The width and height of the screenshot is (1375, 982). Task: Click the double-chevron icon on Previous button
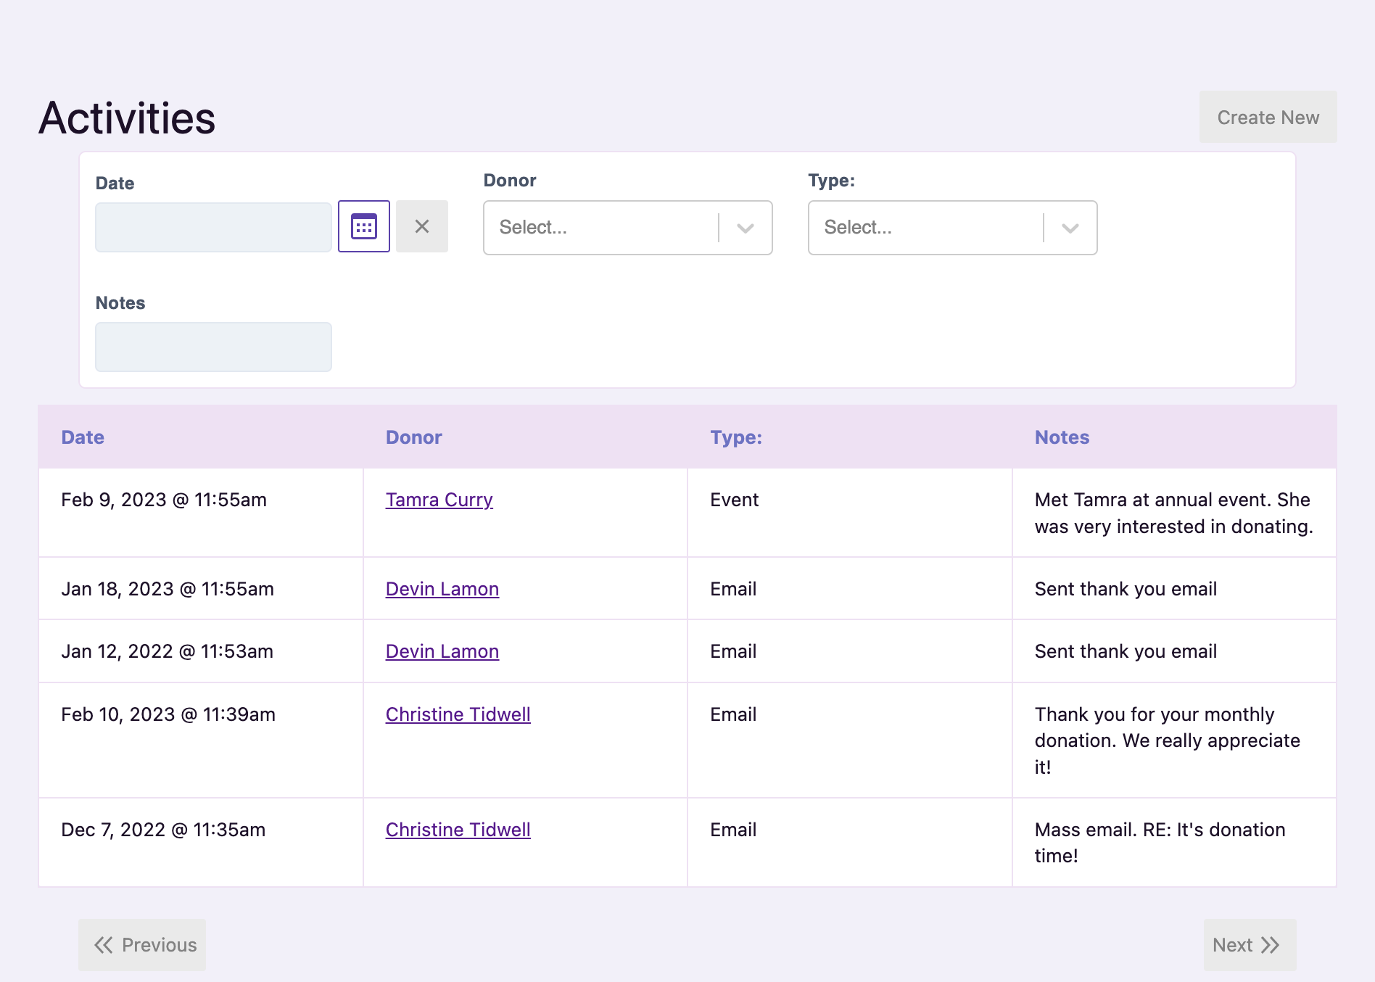coord(103,944)
